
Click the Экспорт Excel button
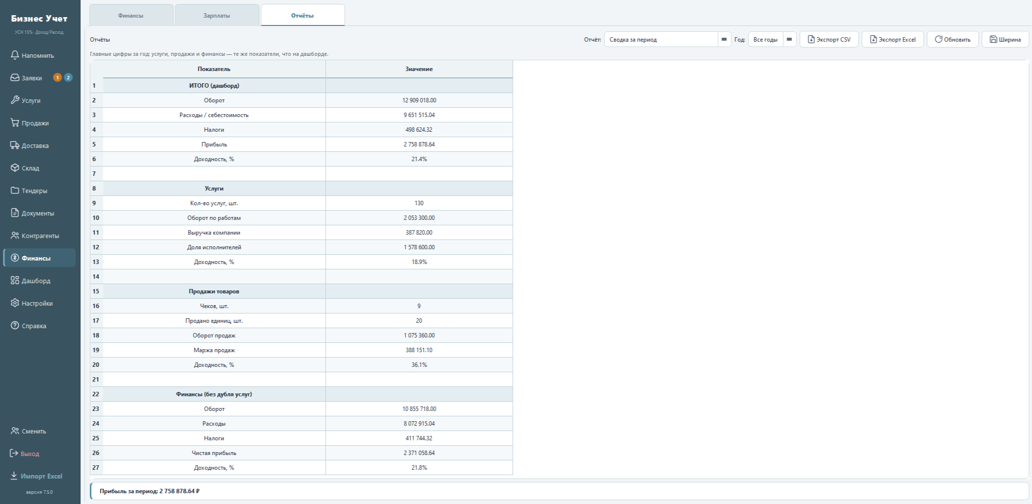pos(892,39)
